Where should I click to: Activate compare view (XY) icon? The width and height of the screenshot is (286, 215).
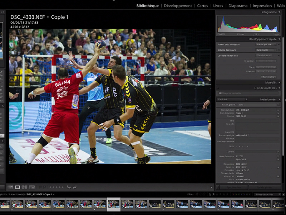(x=24, y=187)
